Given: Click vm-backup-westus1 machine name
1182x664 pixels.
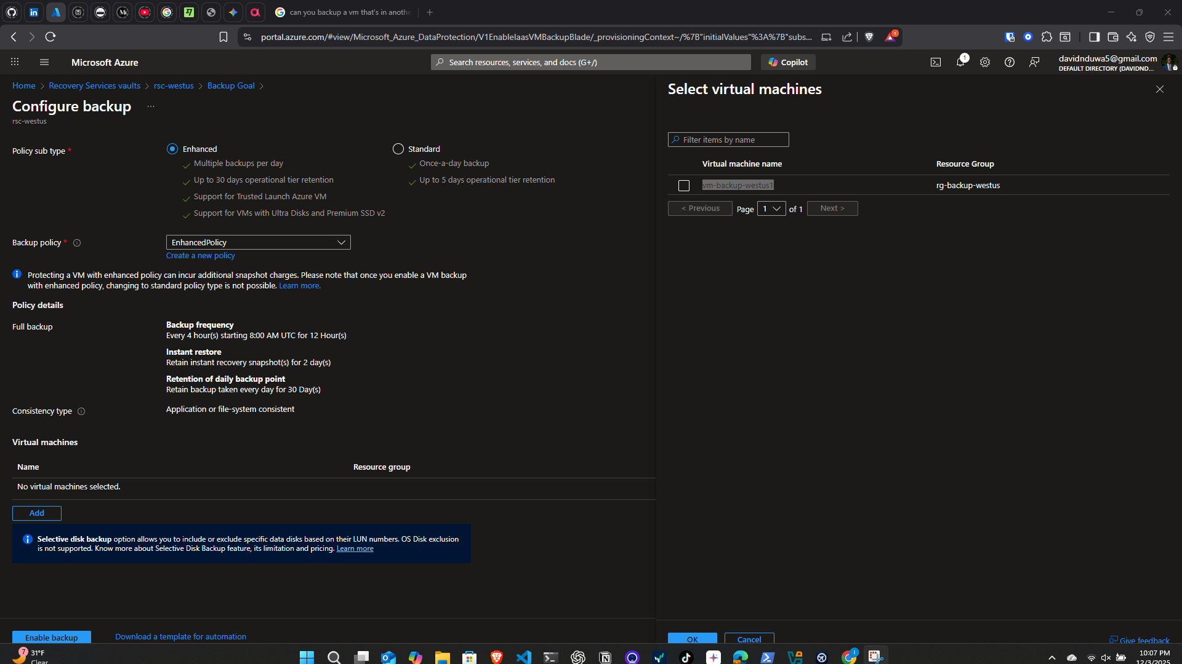Looking at the screenshot, I should pos(738,185).
